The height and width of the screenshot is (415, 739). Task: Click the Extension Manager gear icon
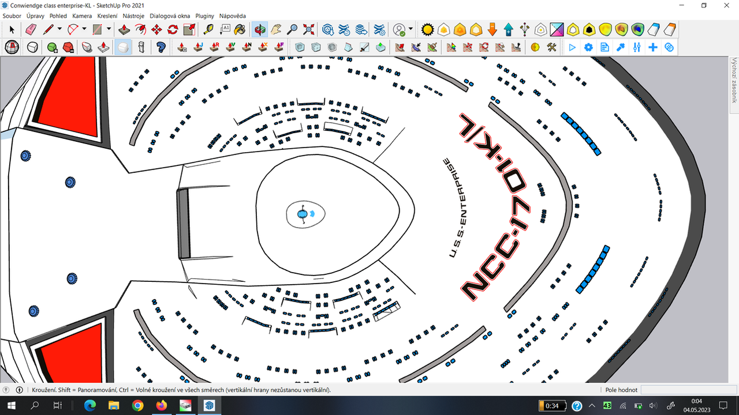379,29
